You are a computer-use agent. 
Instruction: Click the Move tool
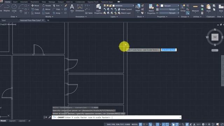(35, 6)
